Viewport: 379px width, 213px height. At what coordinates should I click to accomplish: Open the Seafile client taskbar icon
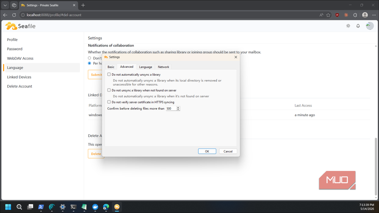117,207
